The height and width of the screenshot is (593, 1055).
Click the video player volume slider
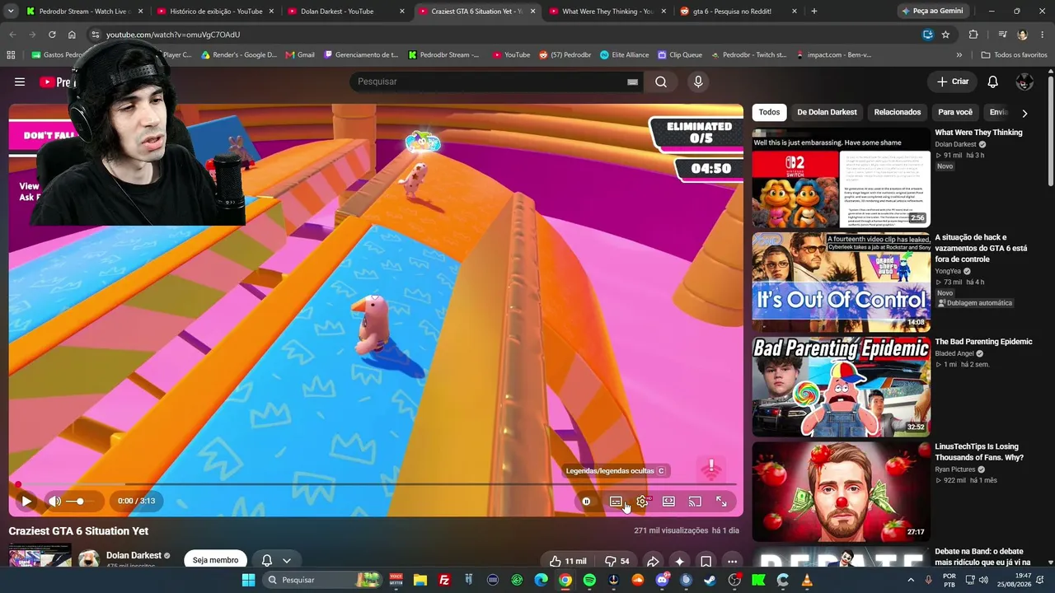(x=78, y=501)
